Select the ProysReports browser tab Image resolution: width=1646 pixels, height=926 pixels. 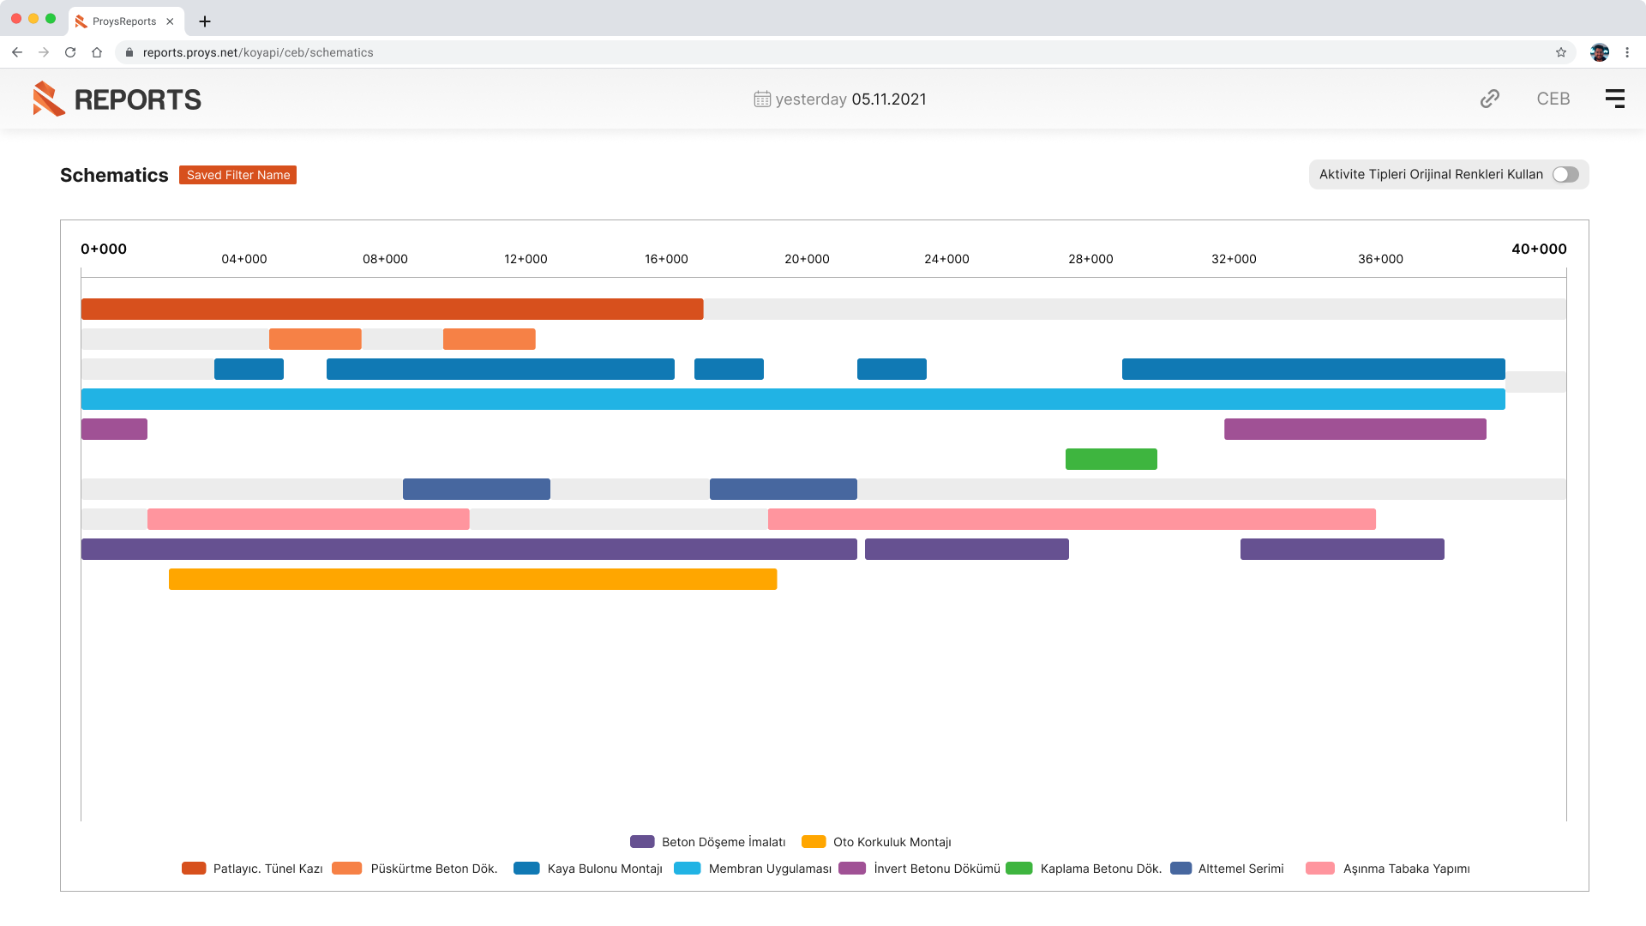pyautogui.click(x=124, y=21)
